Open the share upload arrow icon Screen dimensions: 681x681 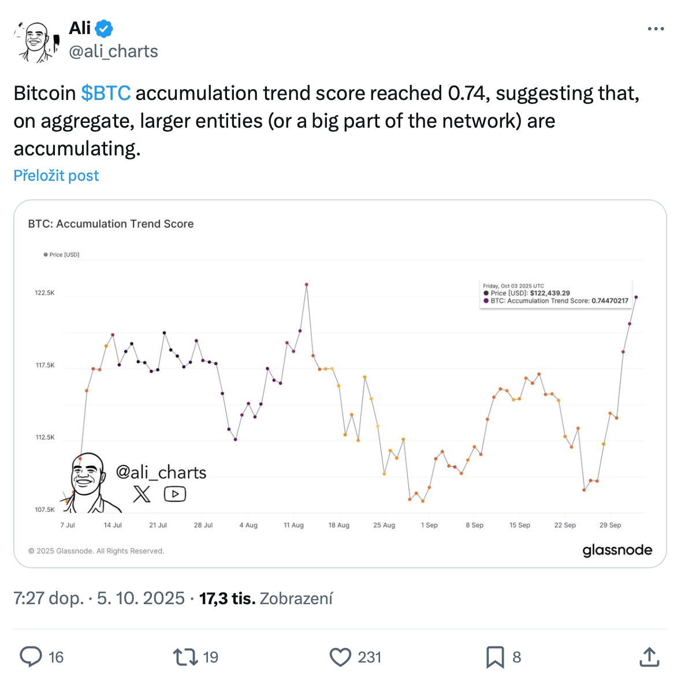[x=649, y=657]
